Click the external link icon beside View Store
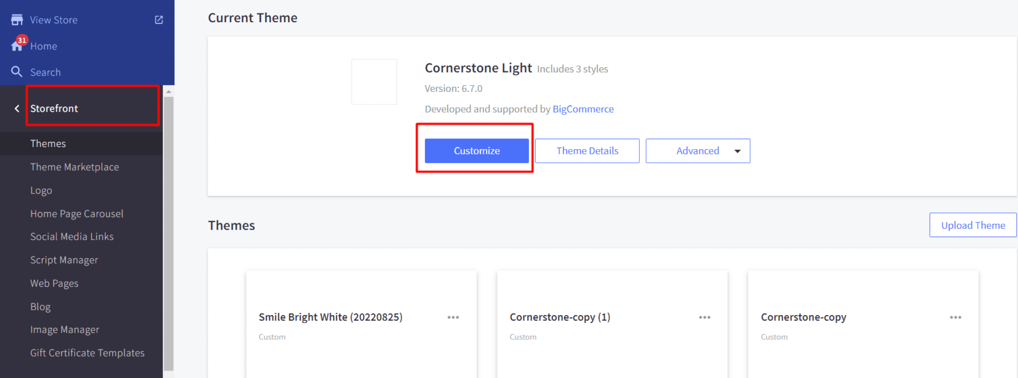 point(159,19)
